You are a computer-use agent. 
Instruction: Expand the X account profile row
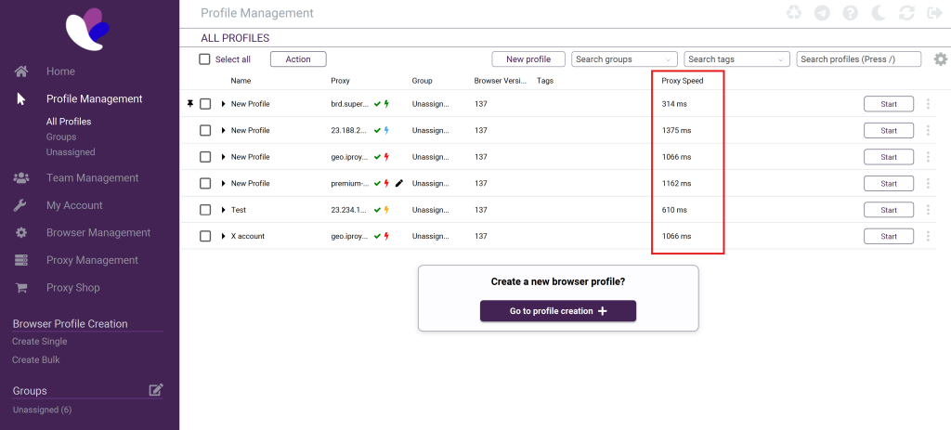224,237
